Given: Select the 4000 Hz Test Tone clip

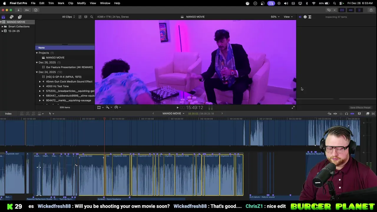Looking at the screenshot, I should click(65, 86).
